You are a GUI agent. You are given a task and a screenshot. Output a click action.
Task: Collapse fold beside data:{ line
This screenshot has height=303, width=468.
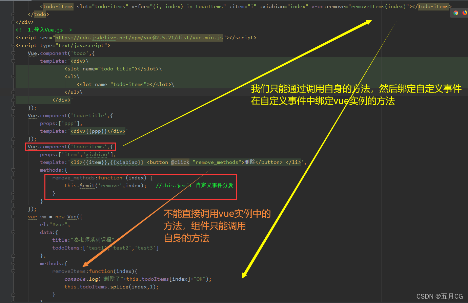point(13,232)
